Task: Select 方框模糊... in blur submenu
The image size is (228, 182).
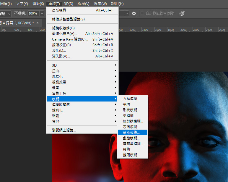Action: (133, 99)
